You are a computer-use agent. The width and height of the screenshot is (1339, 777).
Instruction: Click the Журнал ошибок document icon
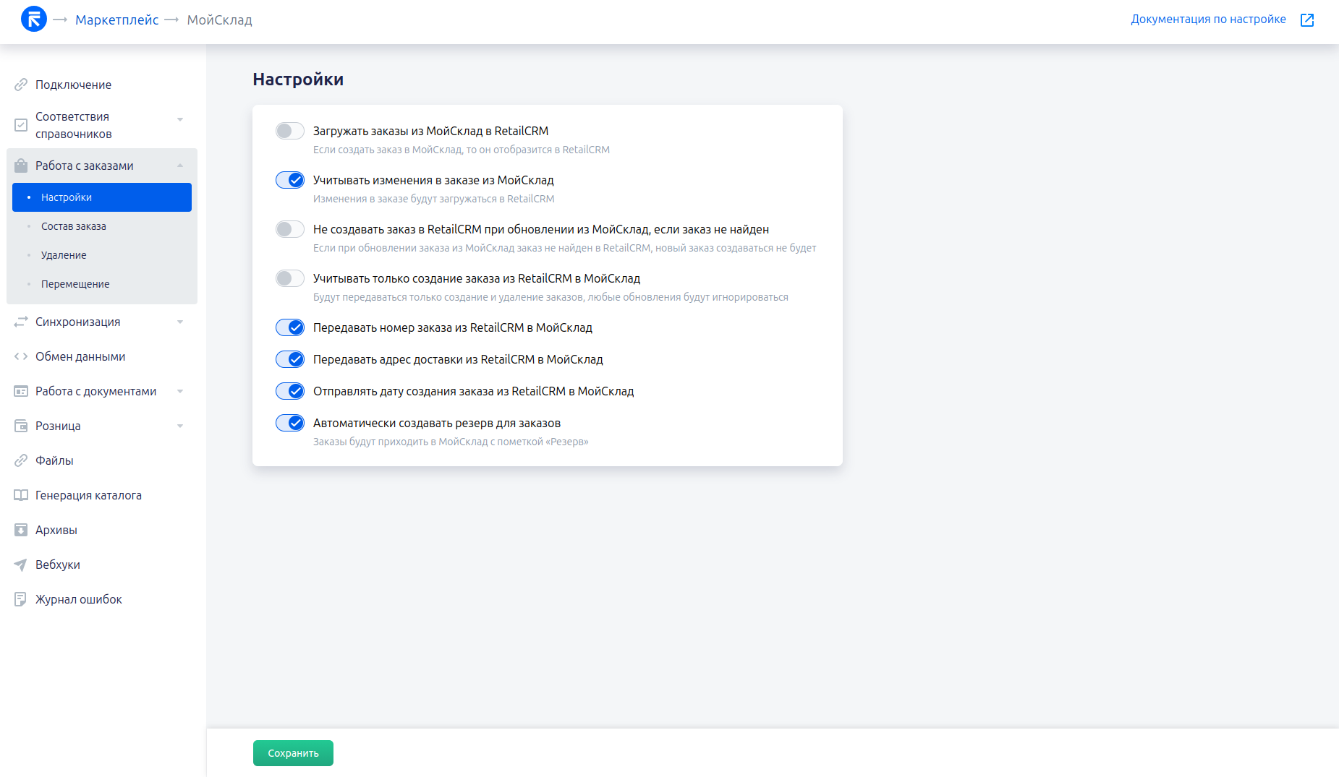pos(21,599)
